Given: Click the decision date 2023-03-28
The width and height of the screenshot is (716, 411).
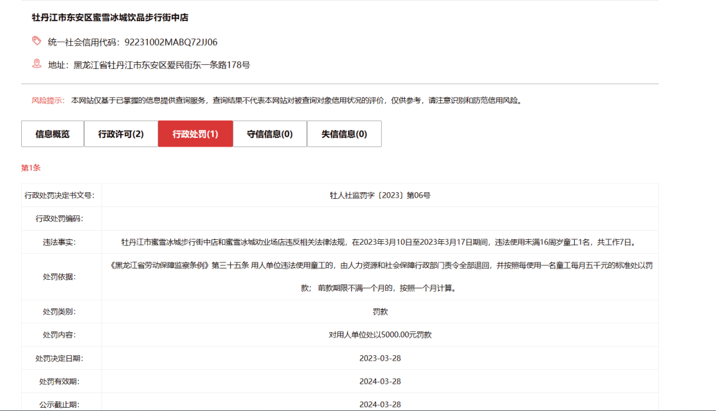Looking at the screenshot, I should pos(380,358).
